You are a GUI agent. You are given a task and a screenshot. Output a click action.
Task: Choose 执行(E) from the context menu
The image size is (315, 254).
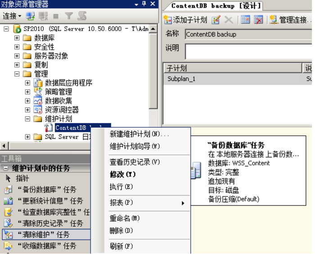(x=121, y=187)
